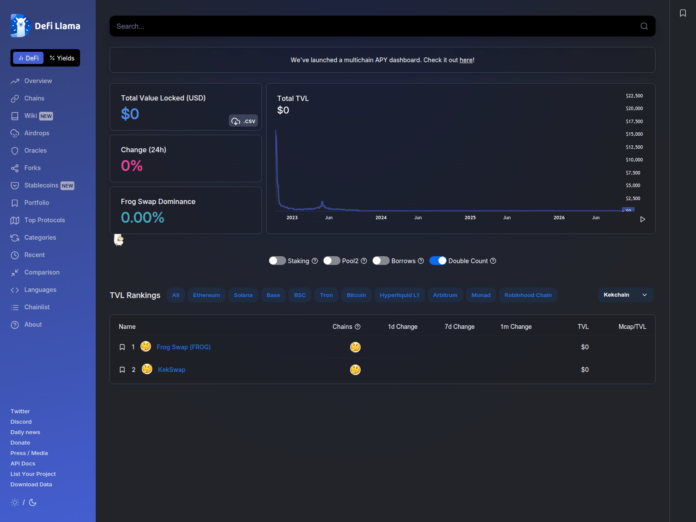Filter TVL rankings by Solana

(x=243, y=295)
